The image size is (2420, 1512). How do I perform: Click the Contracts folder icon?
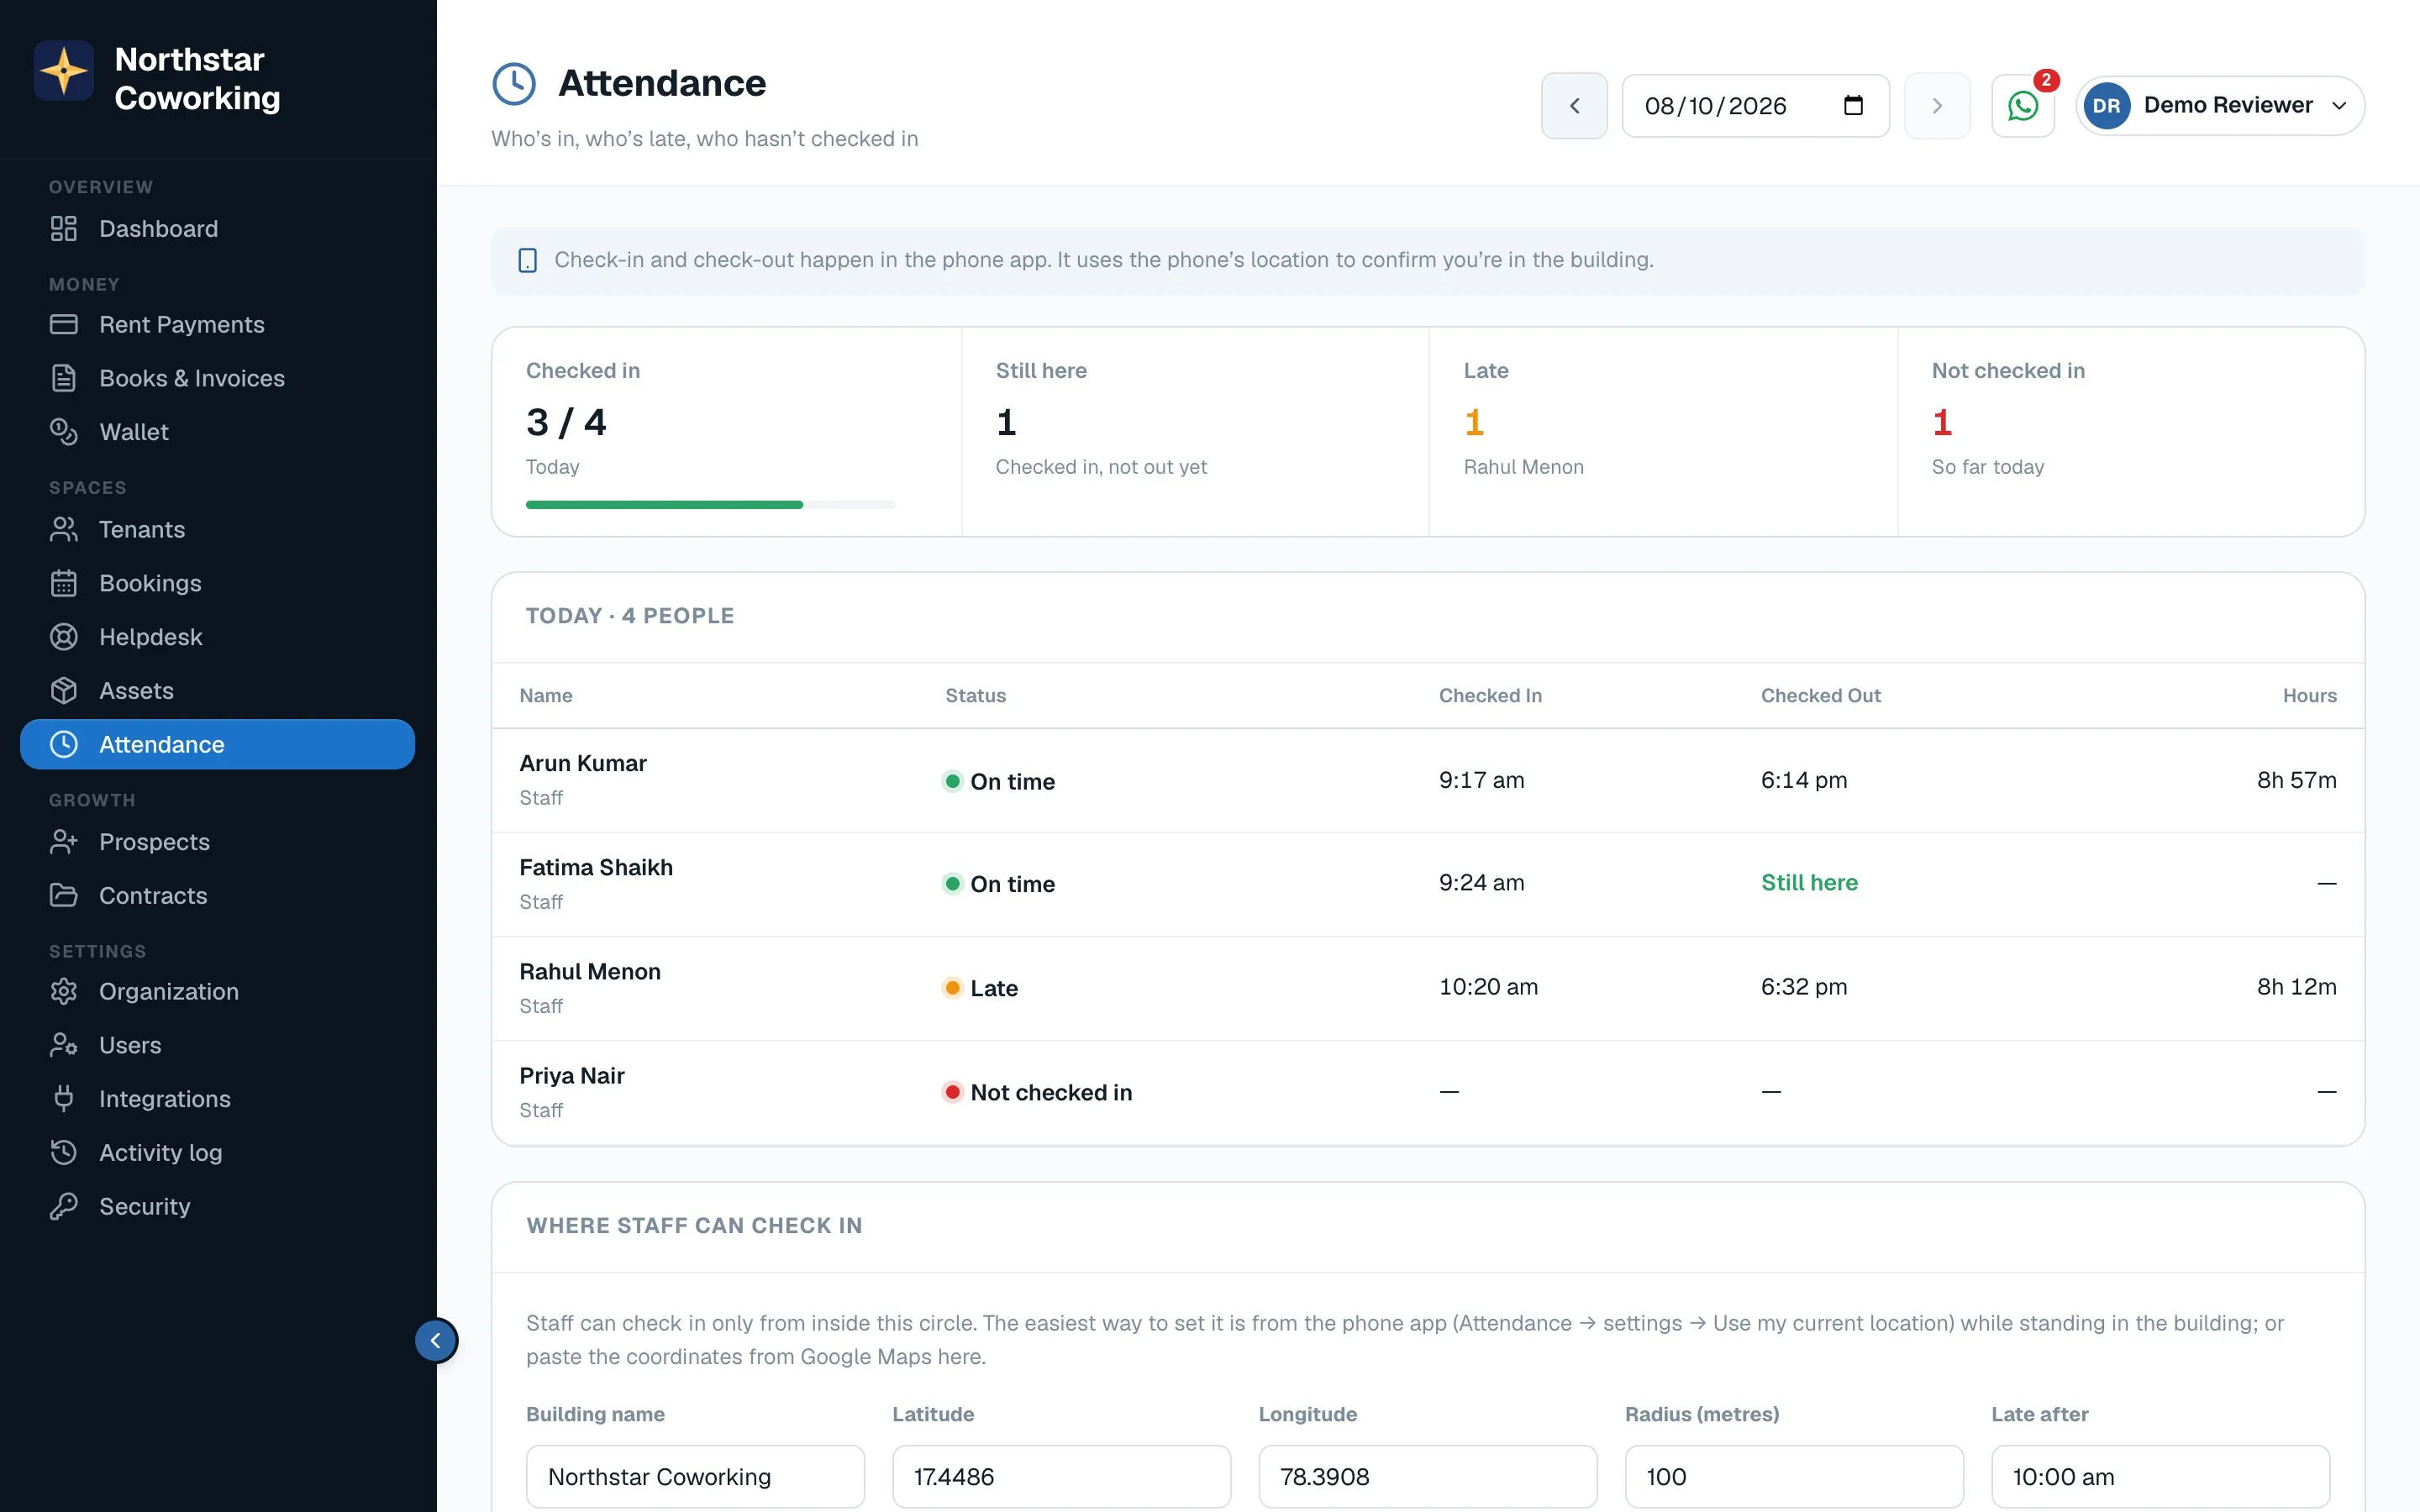[x=64, y=896]
